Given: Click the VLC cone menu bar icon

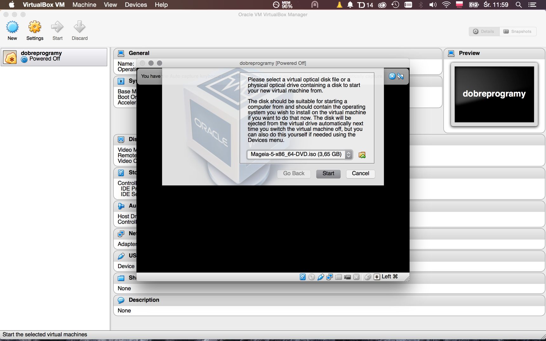Looking at the screenshot, I should tap(339, 5).
